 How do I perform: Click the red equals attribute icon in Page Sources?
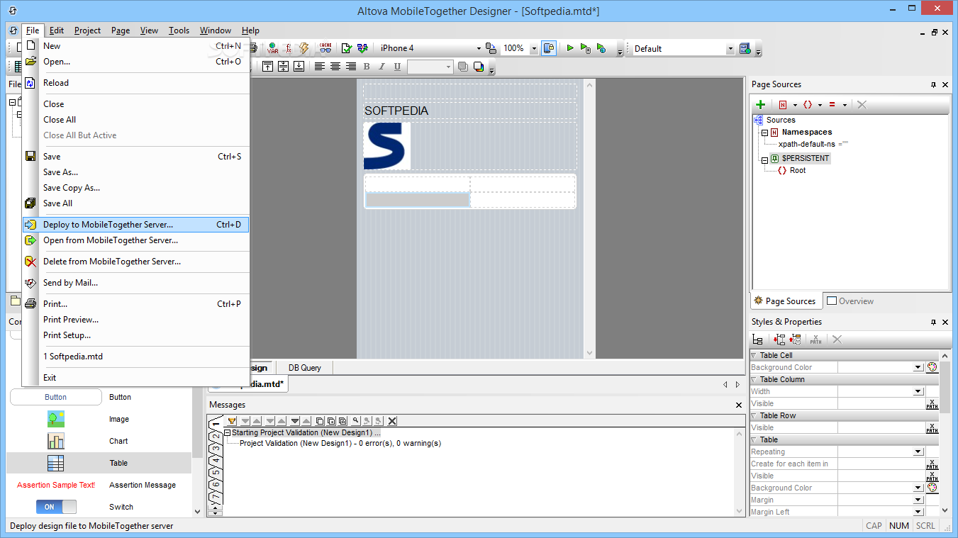pos(832,104)
